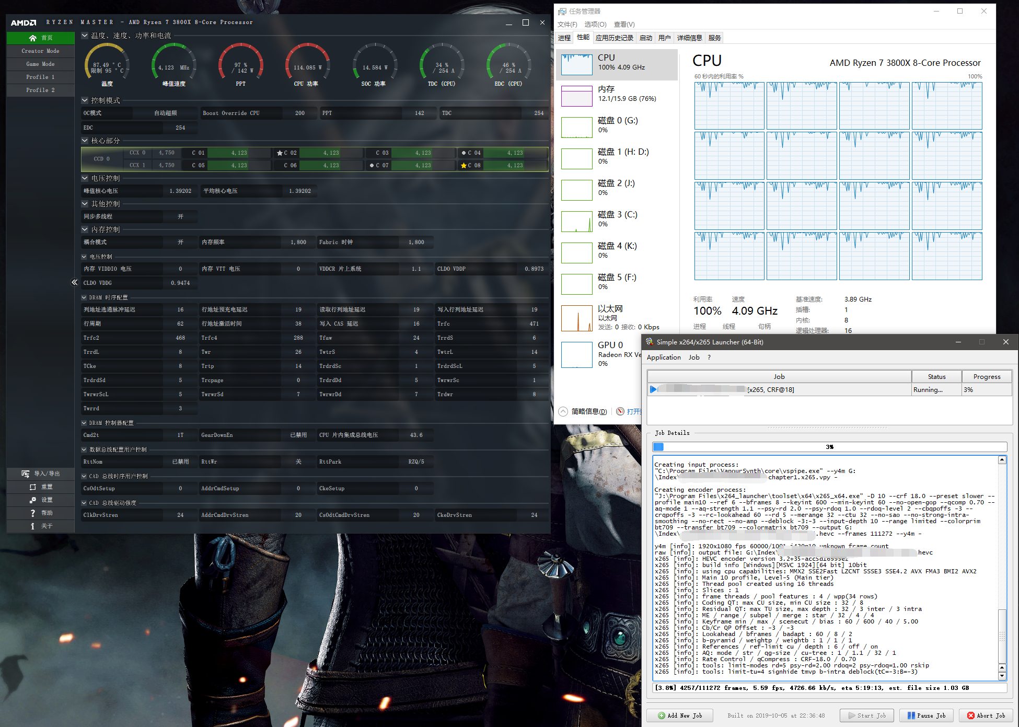Collapse the Cores section
Image resolution: width=1019 pixels, height=727 pixels.
[x=85, y=141]
